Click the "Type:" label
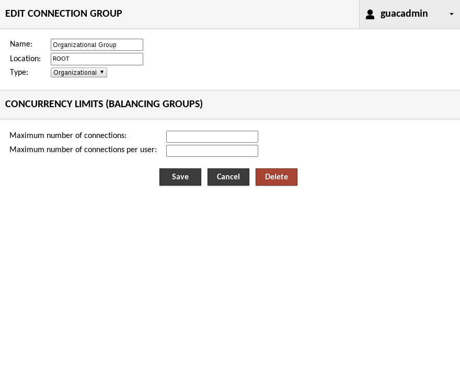Image resolution: width=460 pixels, height=366 pixels. [x=19, y=72]
